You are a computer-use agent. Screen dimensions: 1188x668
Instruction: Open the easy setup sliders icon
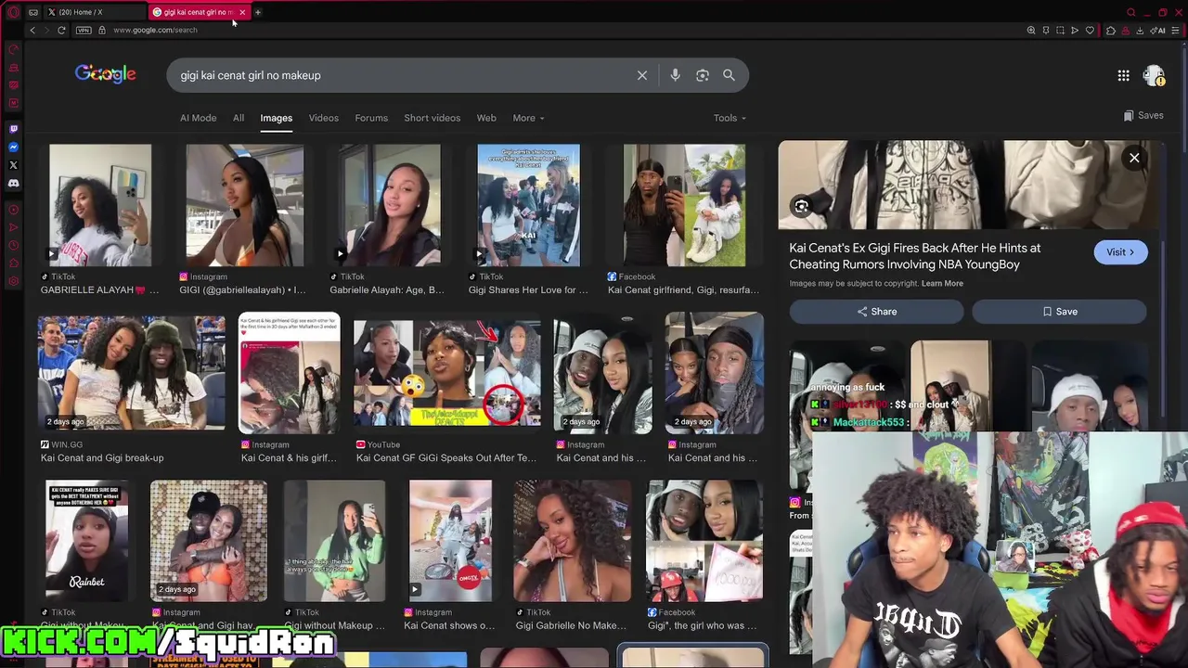pos(1177,30)
